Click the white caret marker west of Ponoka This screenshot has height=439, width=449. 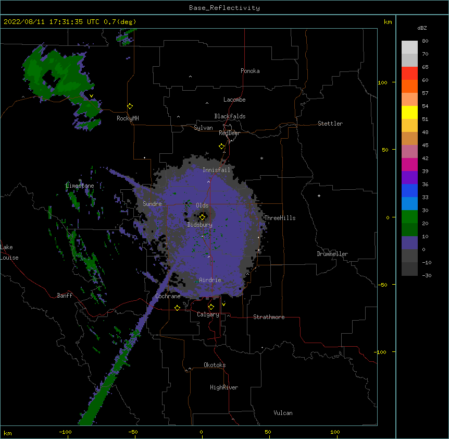click(x=190, y=77)
